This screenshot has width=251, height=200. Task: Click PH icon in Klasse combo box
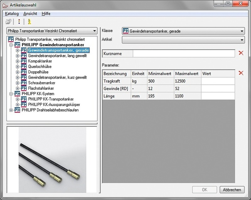[x=126, y=31]
